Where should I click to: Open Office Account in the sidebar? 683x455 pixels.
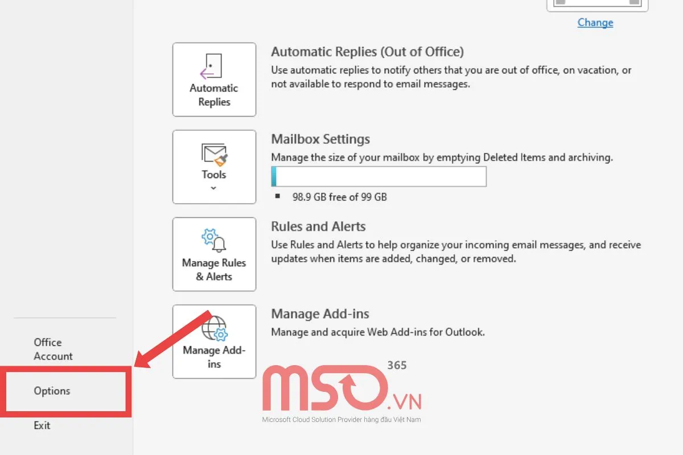[x=53, y=349]
